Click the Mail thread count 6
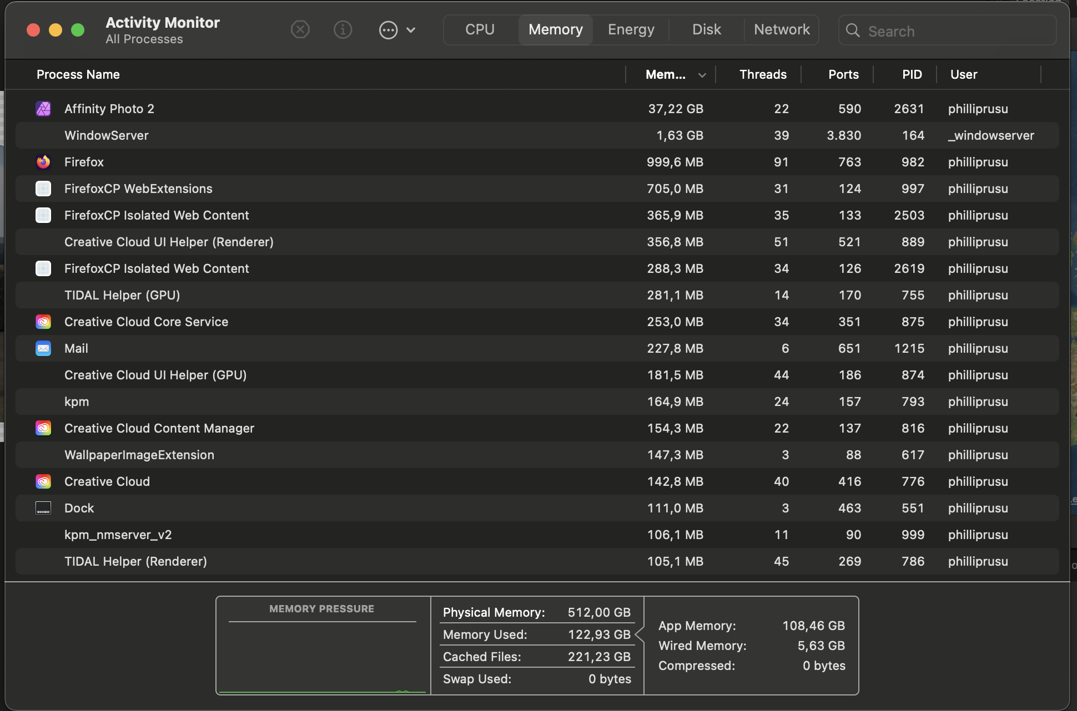 click(785, 348)
